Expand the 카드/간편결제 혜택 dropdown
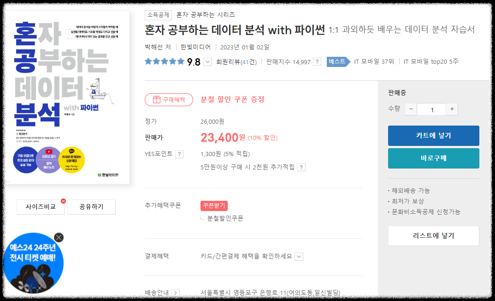The height and width of the screenshot is (301, 495). 299,256
